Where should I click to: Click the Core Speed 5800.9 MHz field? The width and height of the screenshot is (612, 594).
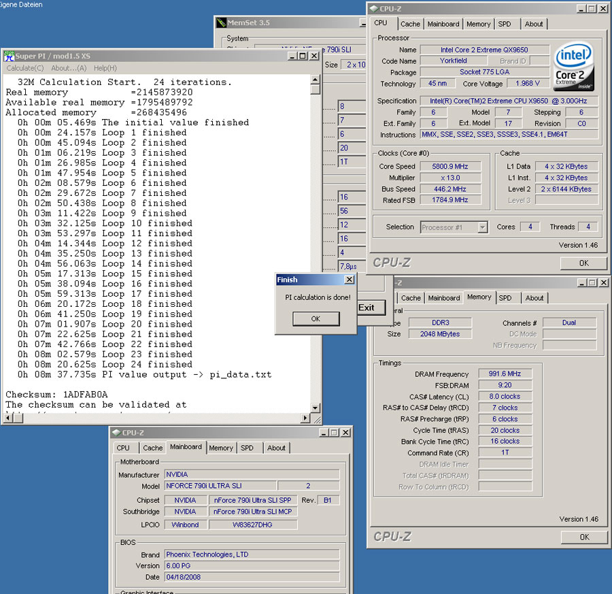450,167
